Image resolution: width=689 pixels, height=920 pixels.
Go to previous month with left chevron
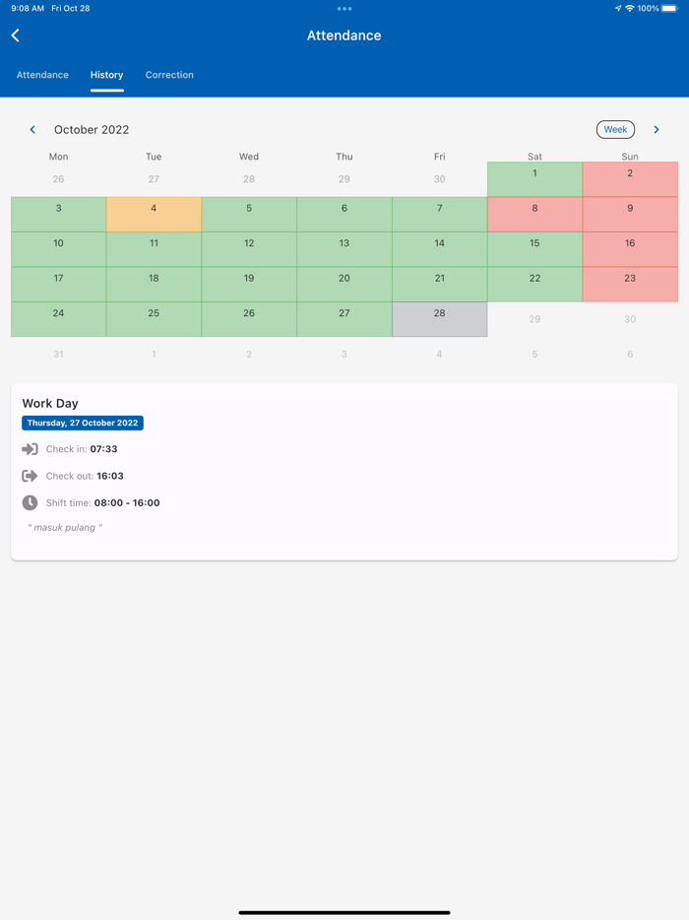point(32,129)
